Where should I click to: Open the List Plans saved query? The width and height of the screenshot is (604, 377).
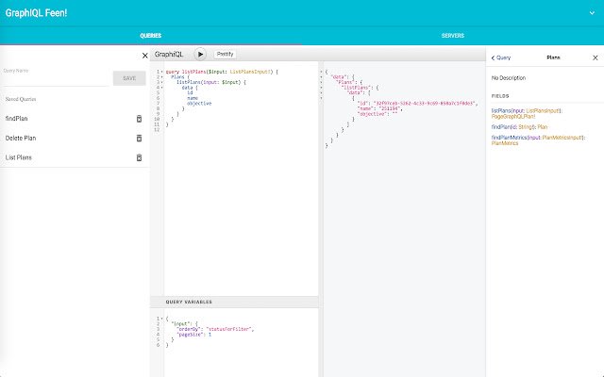pyautogui.click(x=19, y=157)
